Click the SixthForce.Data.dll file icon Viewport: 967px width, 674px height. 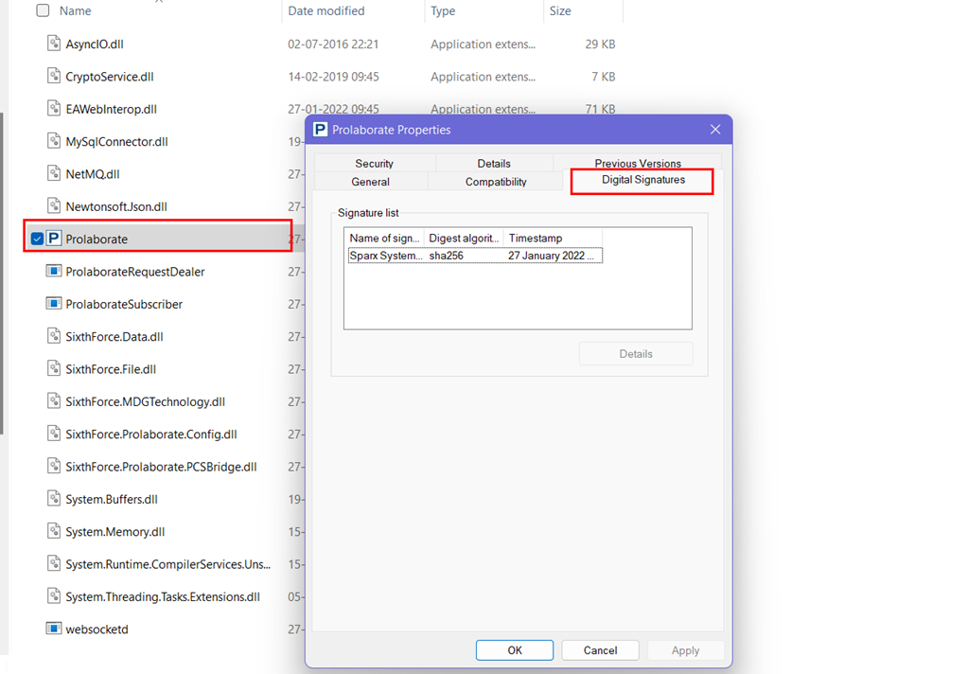tap(54, 336)
